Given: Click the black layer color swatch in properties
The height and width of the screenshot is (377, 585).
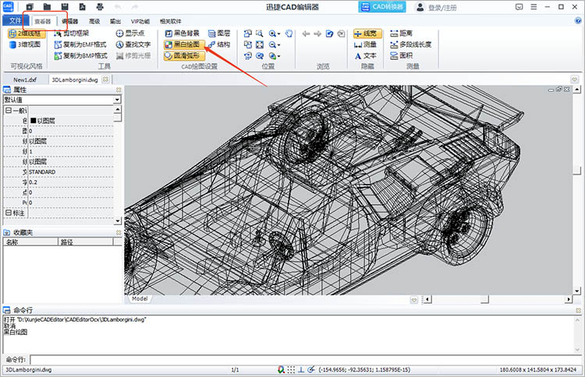Looking at the screenshot, I should pos(34,121).
